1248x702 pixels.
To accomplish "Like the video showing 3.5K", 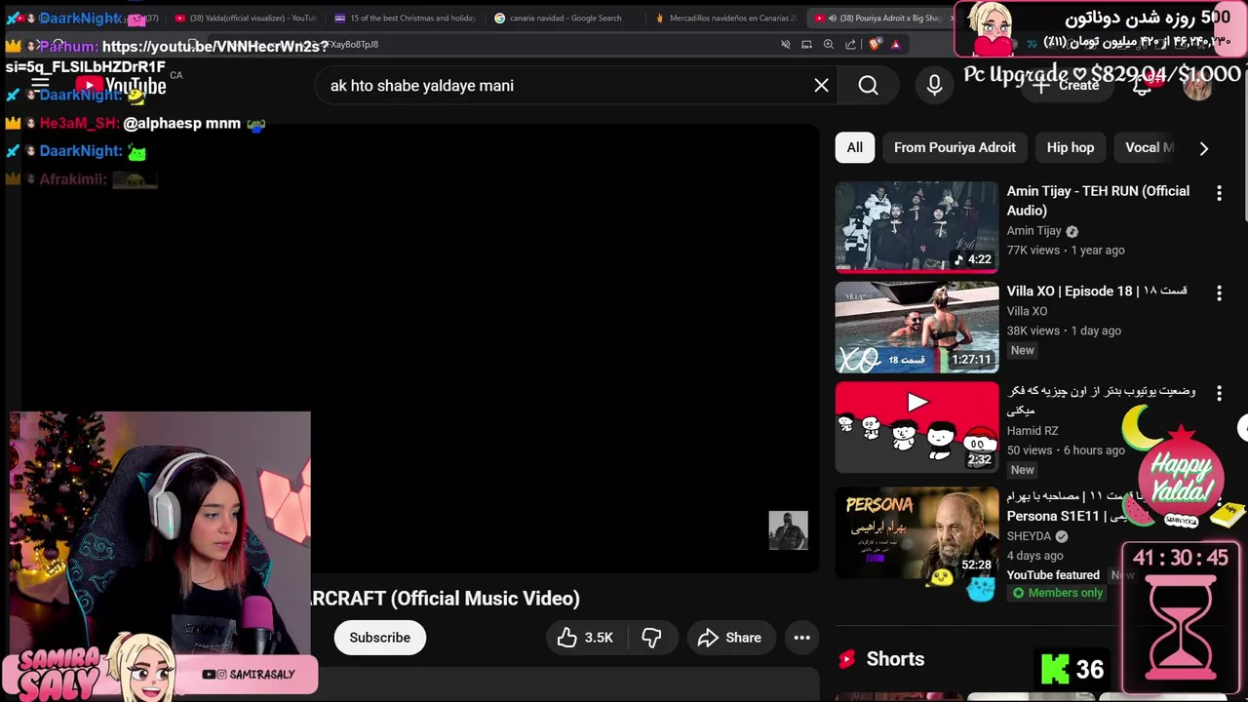I will tap(585, 638).
